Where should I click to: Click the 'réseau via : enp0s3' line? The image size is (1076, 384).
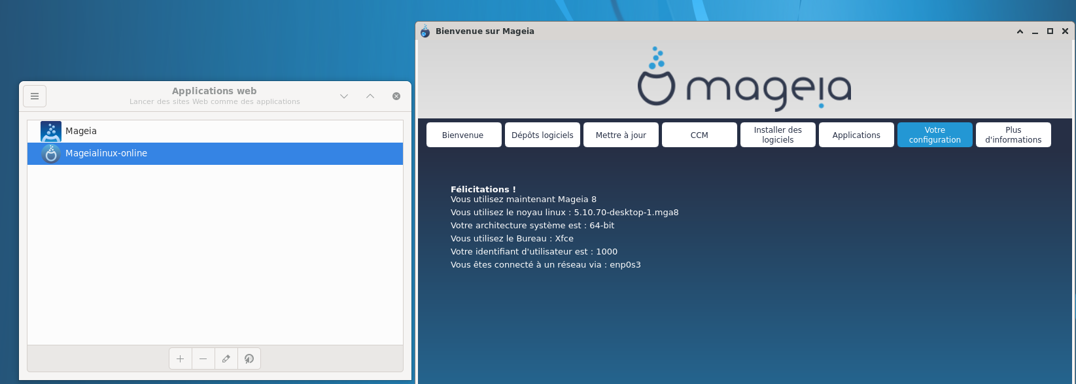tap(546, 265)
